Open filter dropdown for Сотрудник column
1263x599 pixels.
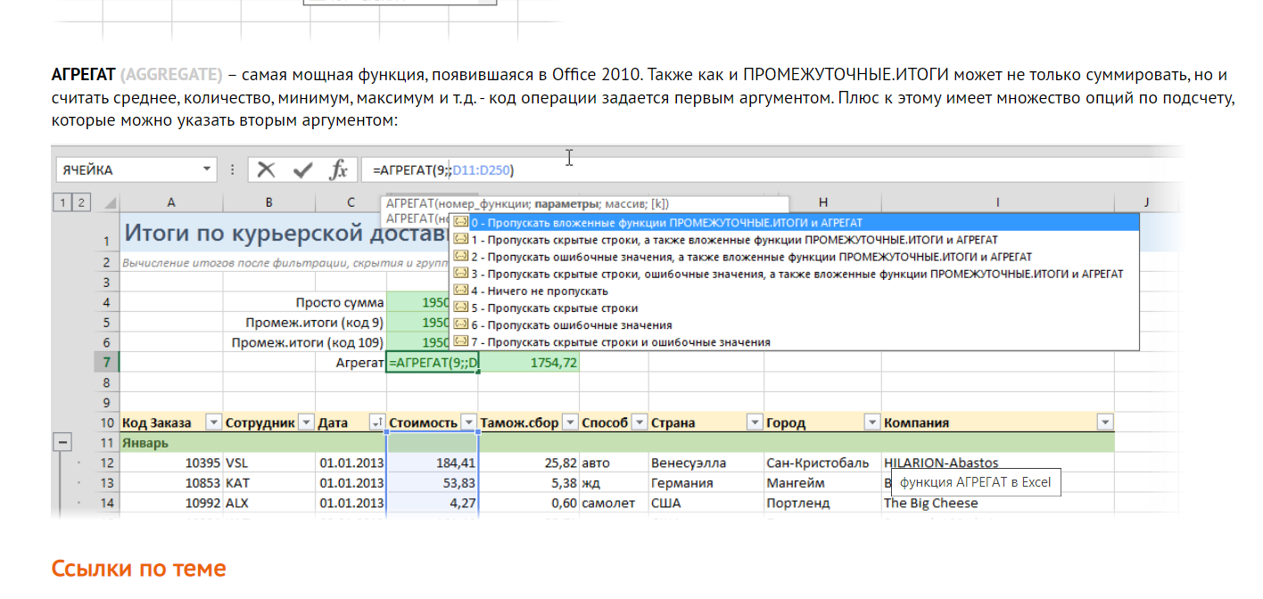(x=306, y=423)
